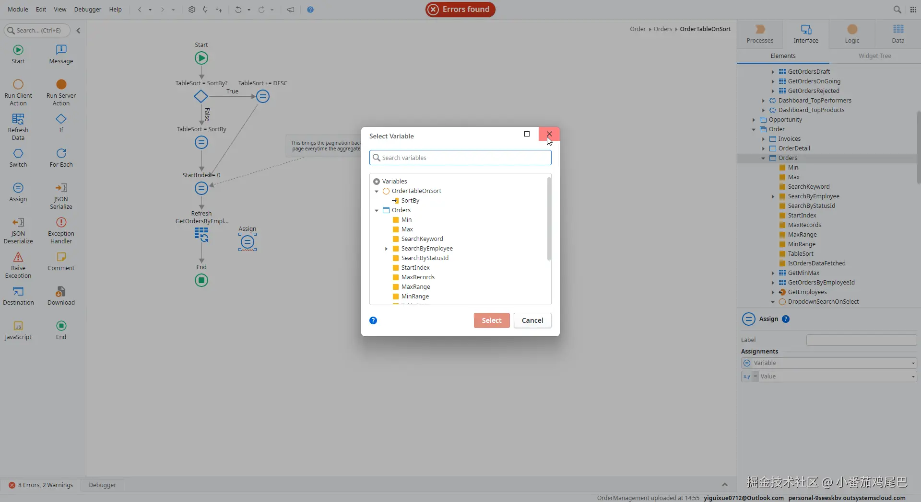The image size is (921, 502).
Task: Open the Orders breadcrumb link
Action: click(663, 29)
